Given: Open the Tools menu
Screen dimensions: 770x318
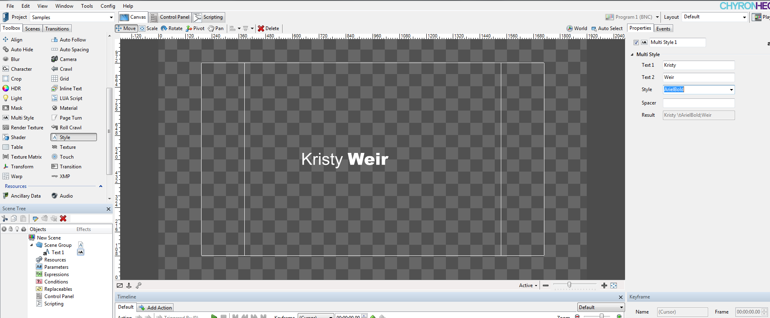Looking at the screenshot, I should coord(87,6).
